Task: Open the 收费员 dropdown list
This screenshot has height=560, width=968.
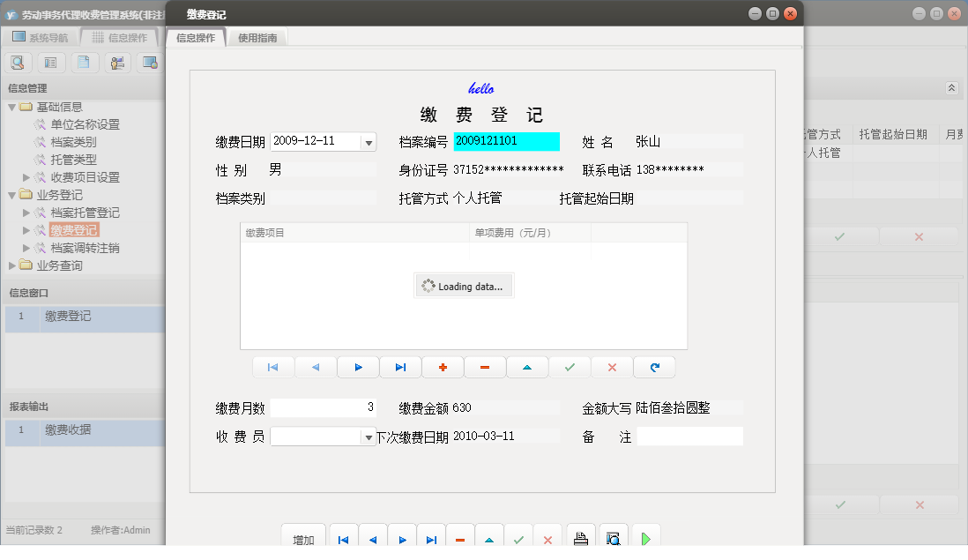Action: [369, 436]
